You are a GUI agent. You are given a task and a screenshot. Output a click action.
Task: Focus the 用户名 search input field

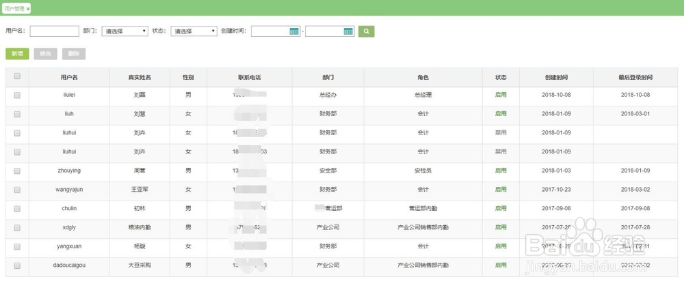click(55, 31)
